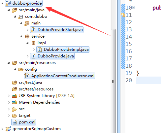161x133 pixels.
Task: Expand DubboProvideImpl.java members
Action: point(34,50)
